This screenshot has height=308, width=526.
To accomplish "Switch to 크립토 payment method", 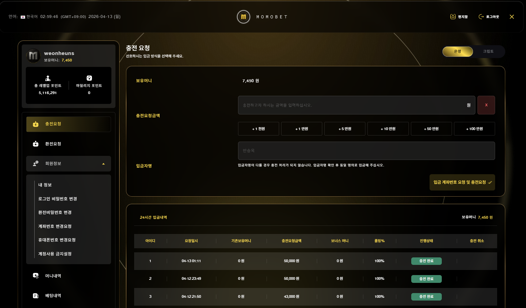I will (488, 52).
